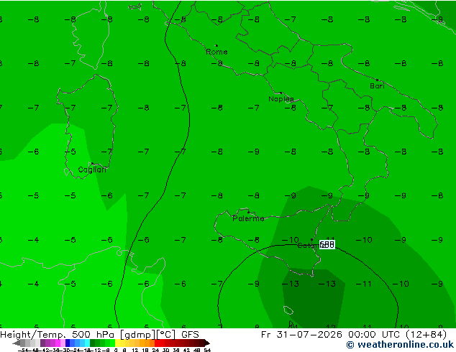
Task: Click the Height/Temp. 500 hPa title text
Action: [58, 335]
